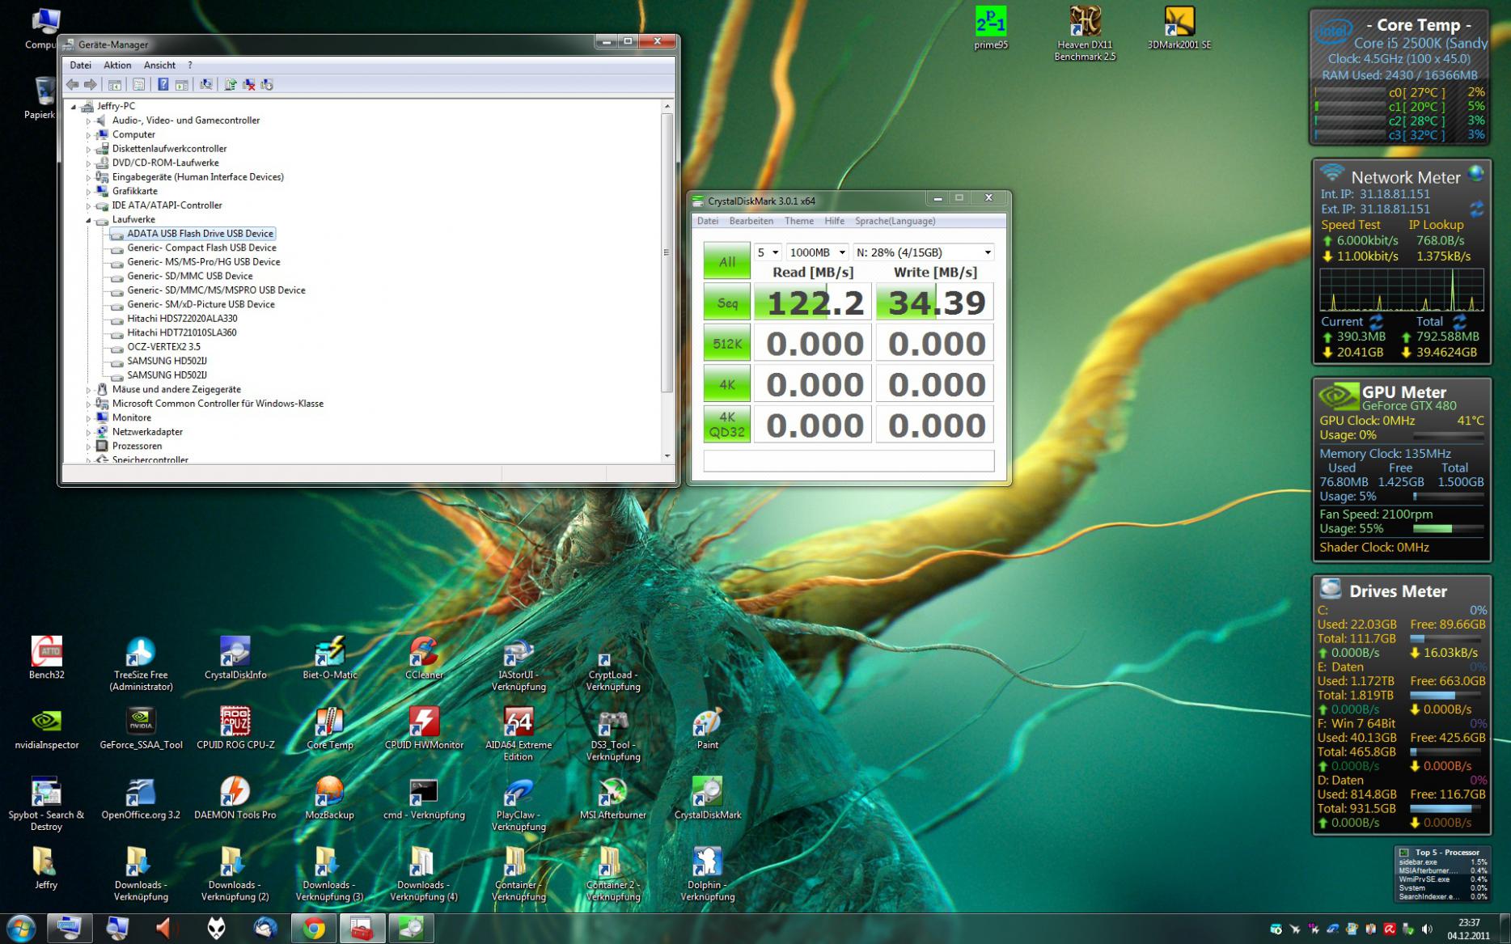
Task: Open Aktion menu in Geräte-Manager
Action: coord(117,66)
